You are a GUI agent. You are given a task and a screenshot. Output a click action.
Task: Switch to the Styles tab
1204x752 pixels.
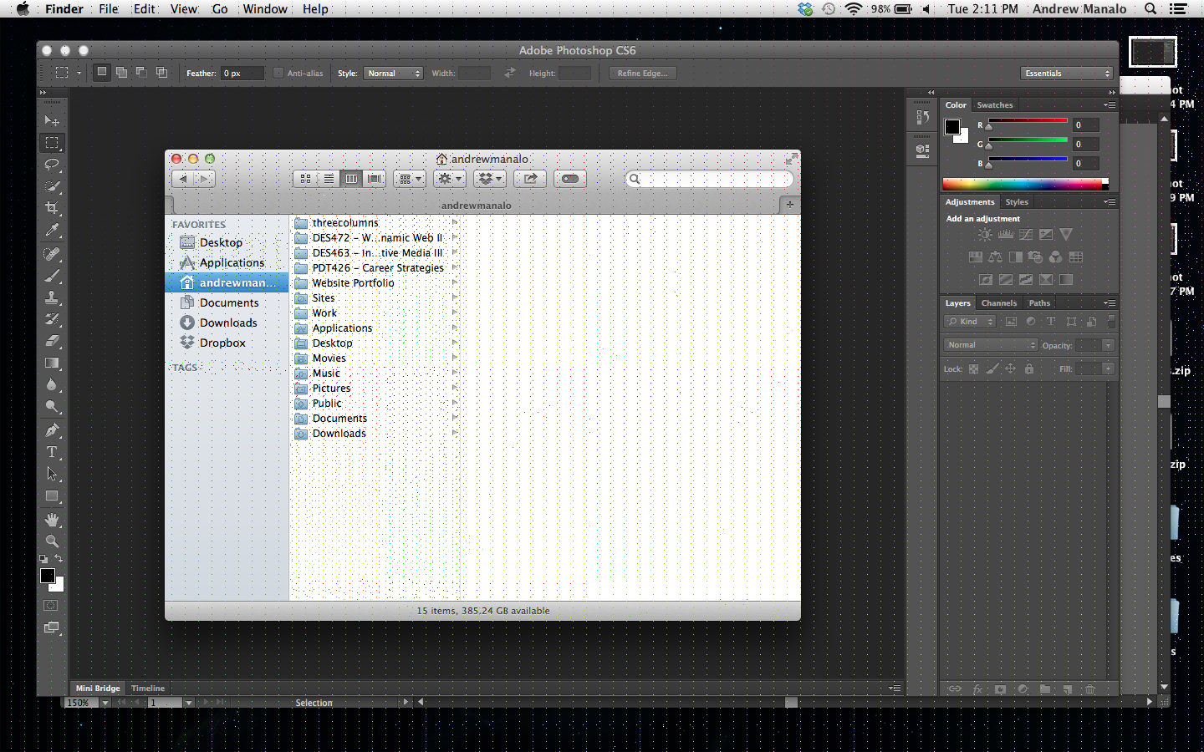tap(1017, 202)
